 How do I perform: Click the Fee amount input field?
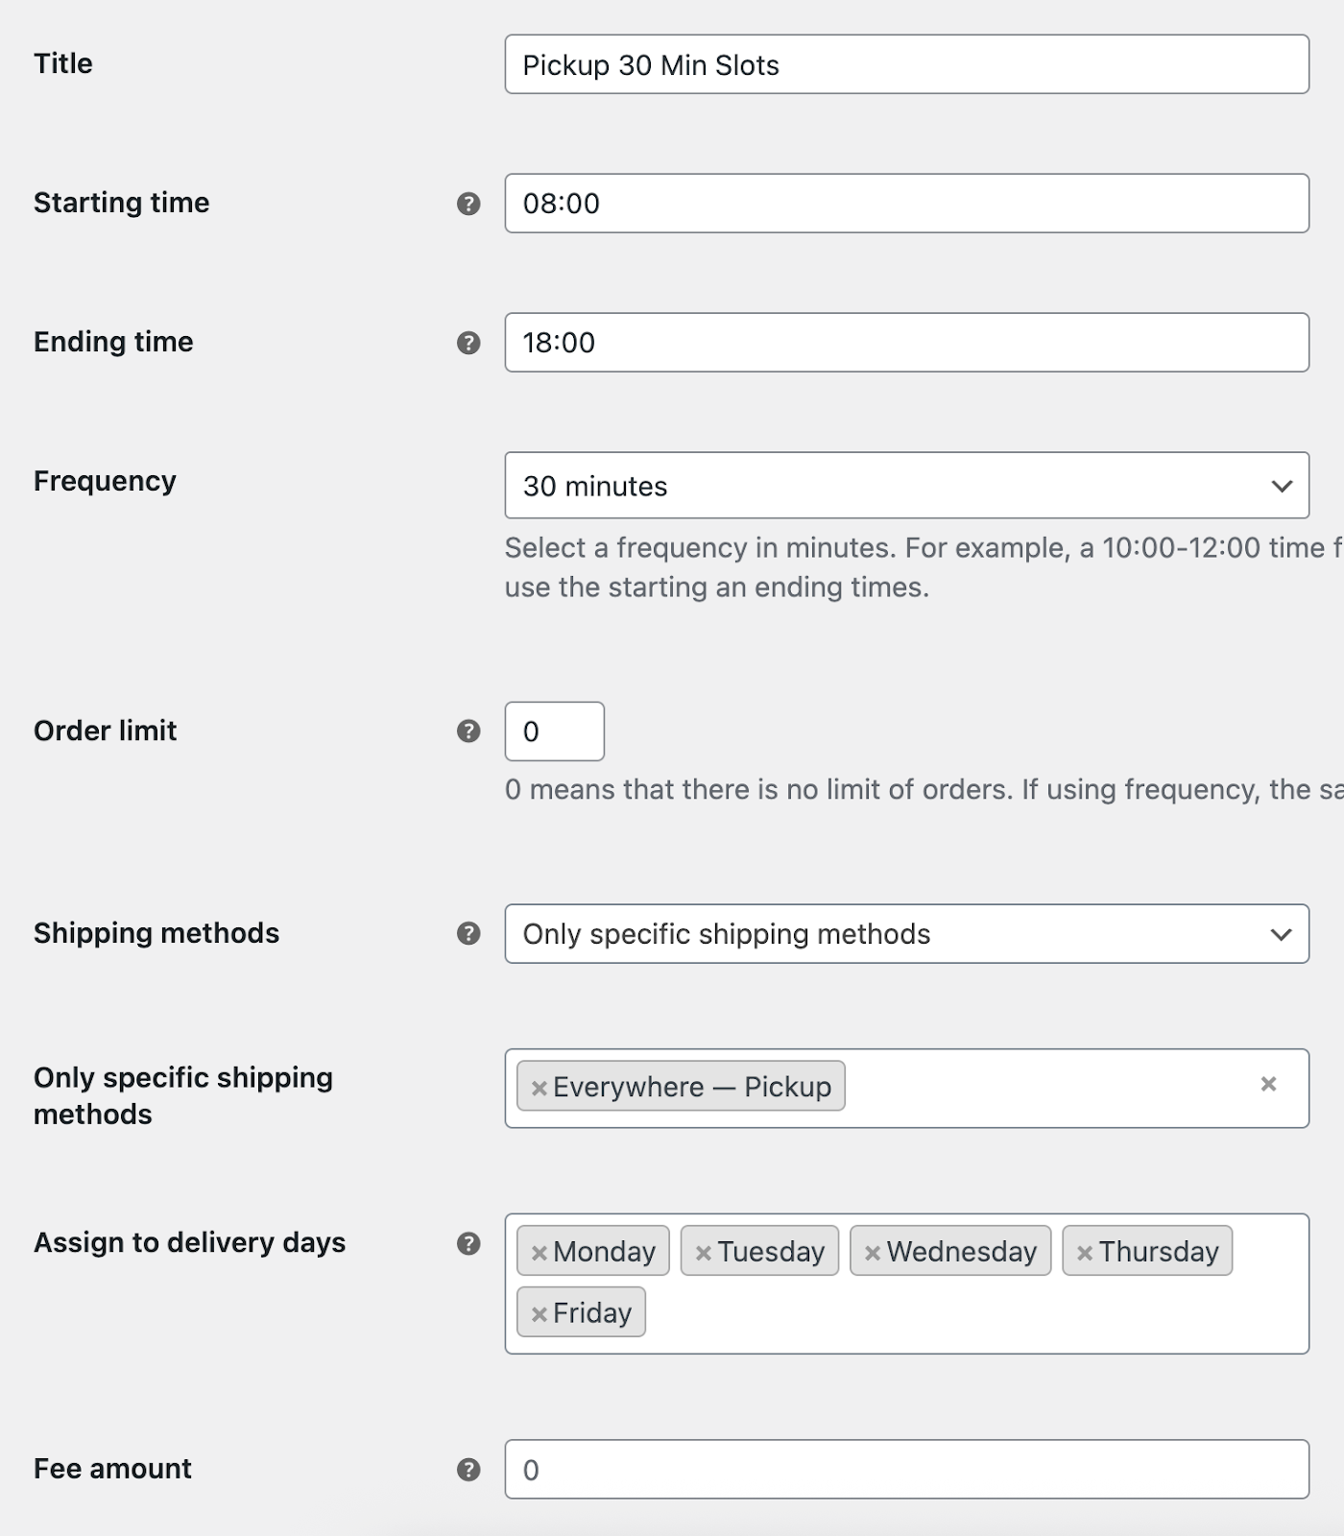click(906, 1469)
